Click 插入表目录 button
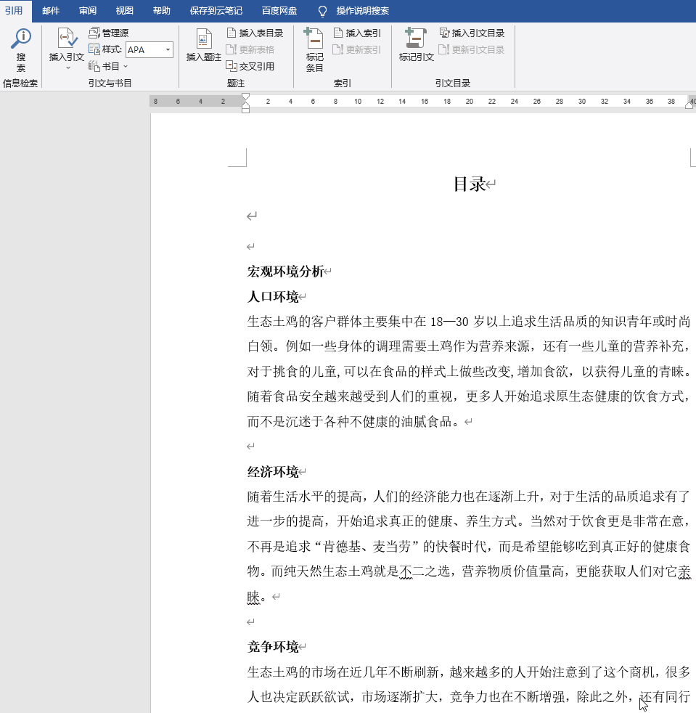 (255, 33)
